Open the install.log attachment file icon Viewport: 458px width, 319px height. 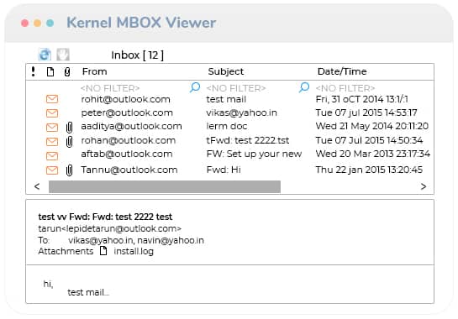tap(103, 251)
